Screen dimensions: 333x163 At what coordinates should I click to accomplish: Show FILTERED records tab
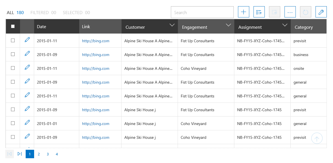pos(43,12)
